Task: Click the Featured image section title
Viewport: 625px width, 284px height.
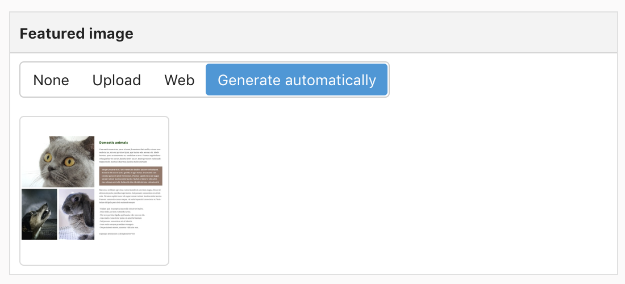Action: click(x=77, y=34)
